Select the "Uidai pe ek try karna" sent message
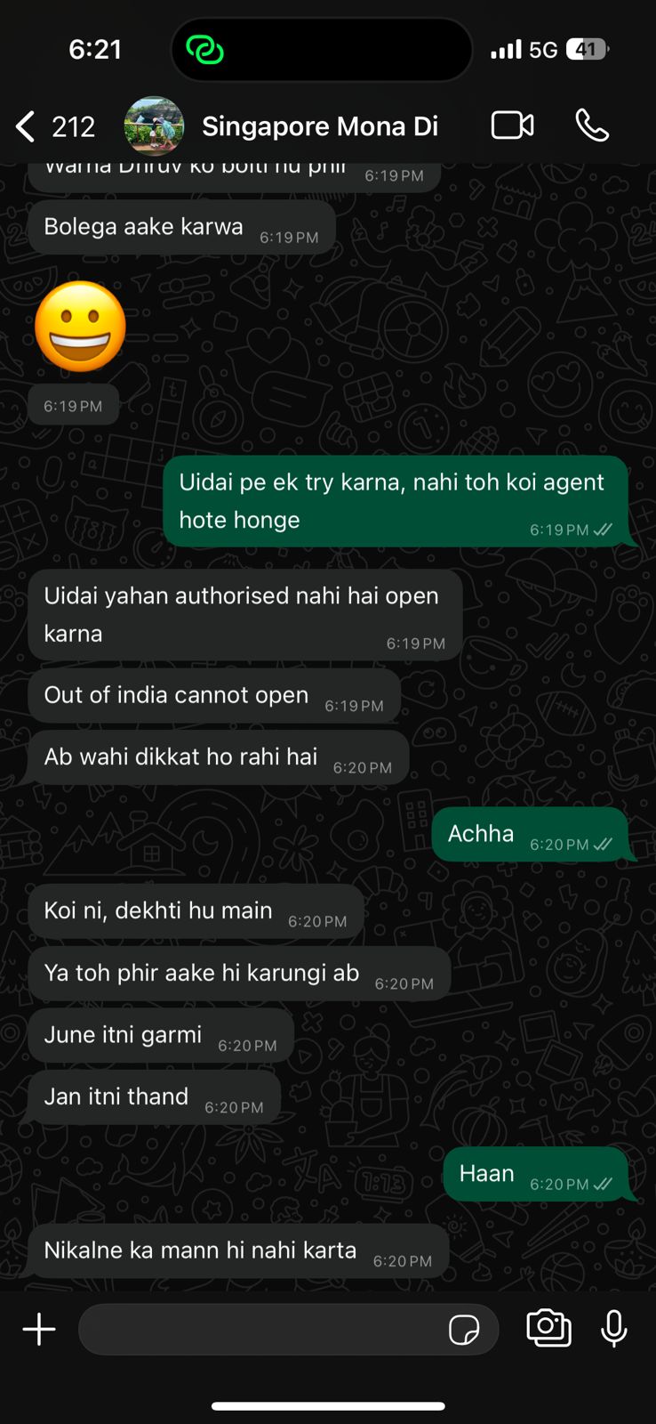 click(396, 501)
